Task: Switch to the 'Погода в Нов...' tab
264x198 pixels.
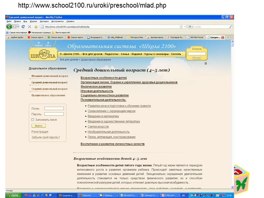Action: click(136, 37)
